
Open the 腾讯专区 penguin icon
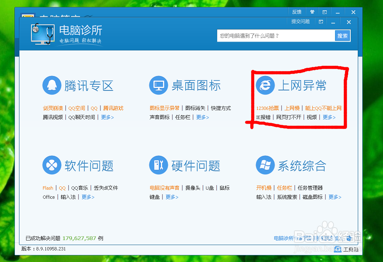[x=52, y=86]
